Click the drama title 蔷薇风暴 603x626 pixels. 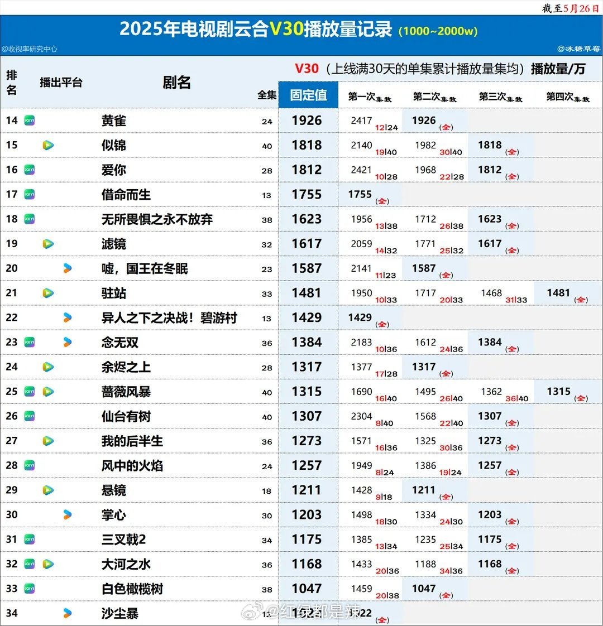126,392
